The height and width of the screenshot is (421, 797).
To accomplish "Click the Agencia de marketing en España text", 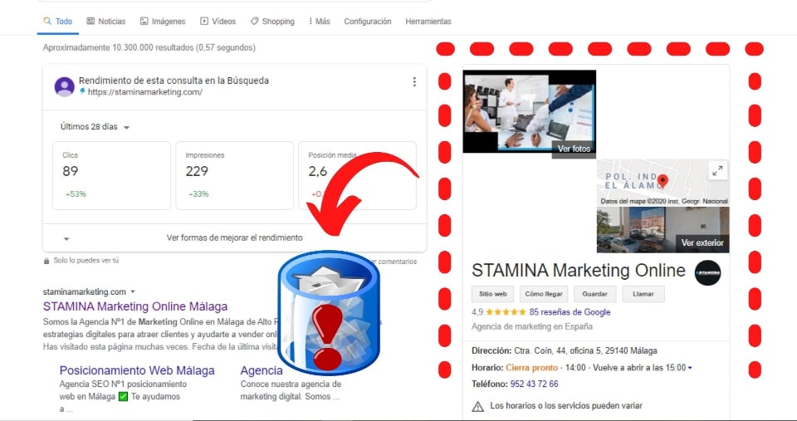I will tap(531, 326).
